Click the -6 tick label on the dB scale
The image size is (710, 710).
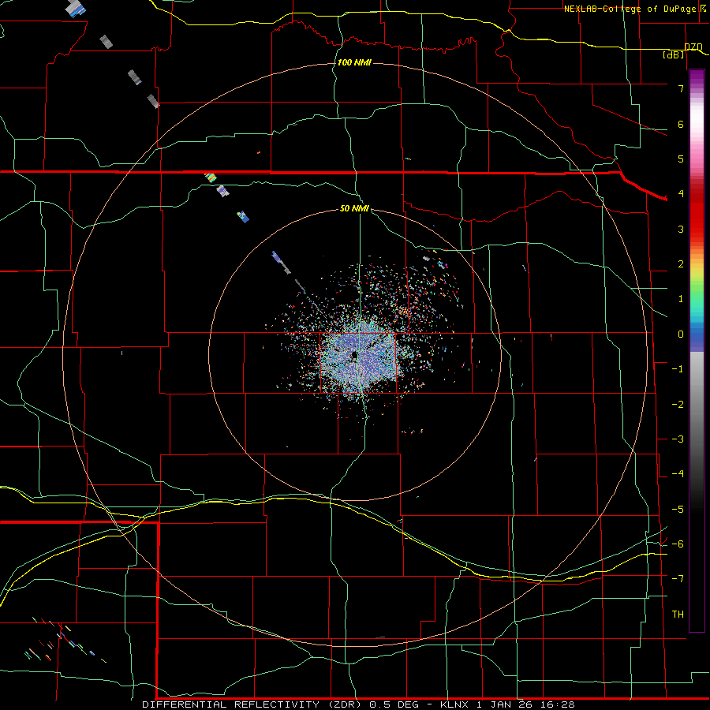tap(678, 544)
